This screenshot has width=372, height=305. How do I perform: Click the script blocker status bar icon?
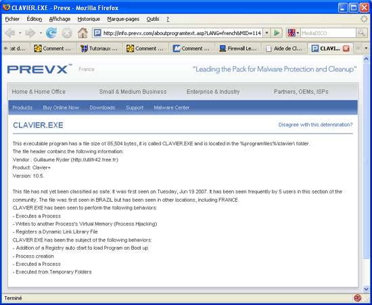point(358,298)
